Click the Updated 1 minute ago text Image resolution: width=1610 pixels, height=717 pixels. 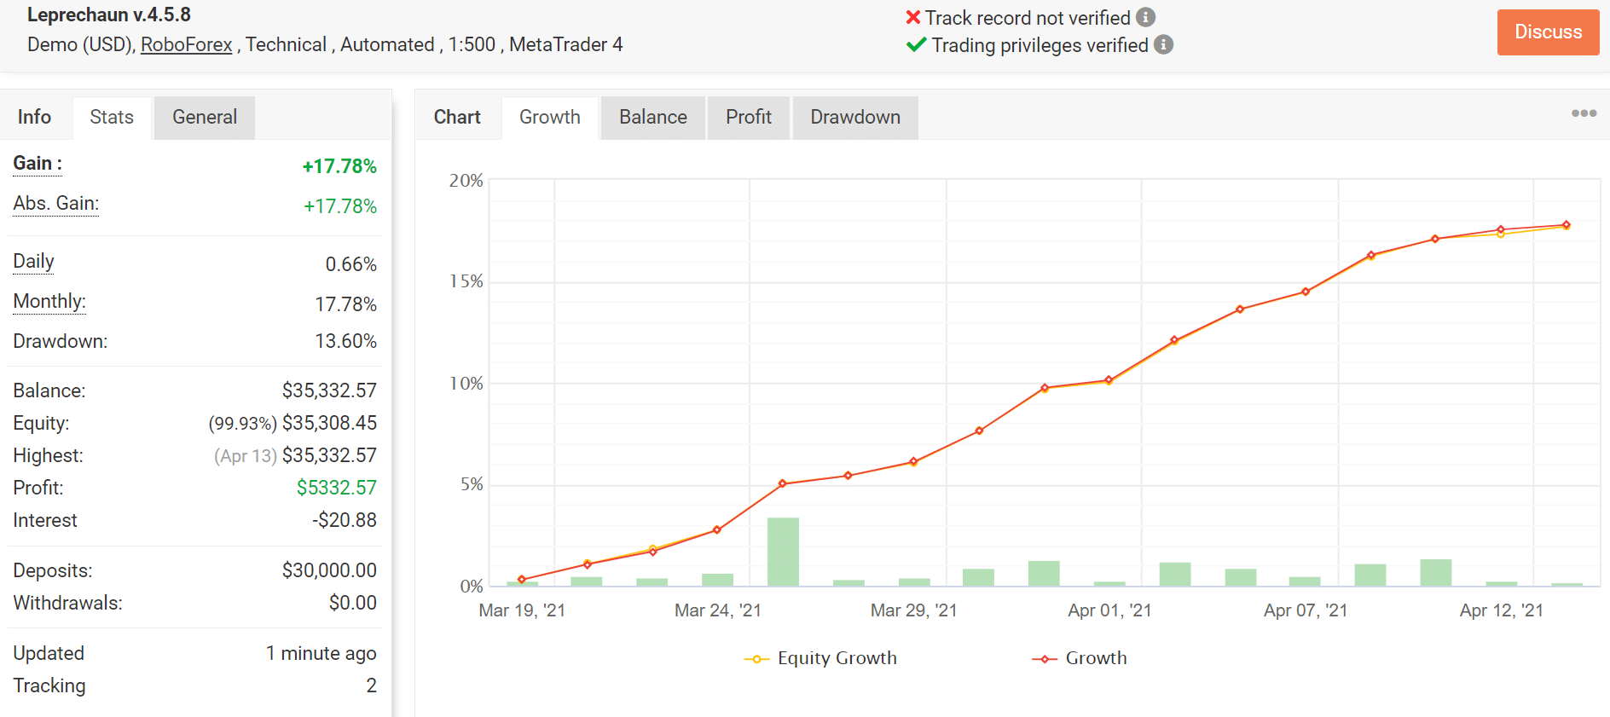point(321,653)
